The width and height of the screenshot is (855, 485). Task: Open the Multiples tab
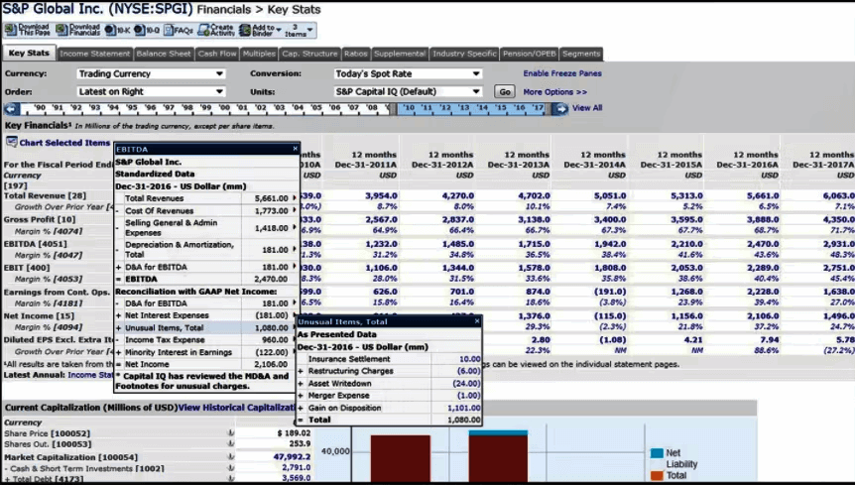tap(259, 54)
